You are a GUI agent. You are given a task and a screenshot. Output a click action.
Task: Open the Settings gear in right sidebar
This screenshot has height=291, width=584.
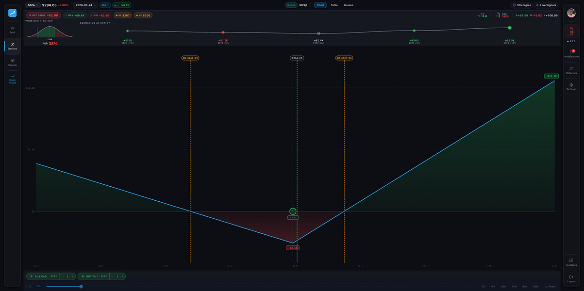(571, 86)
